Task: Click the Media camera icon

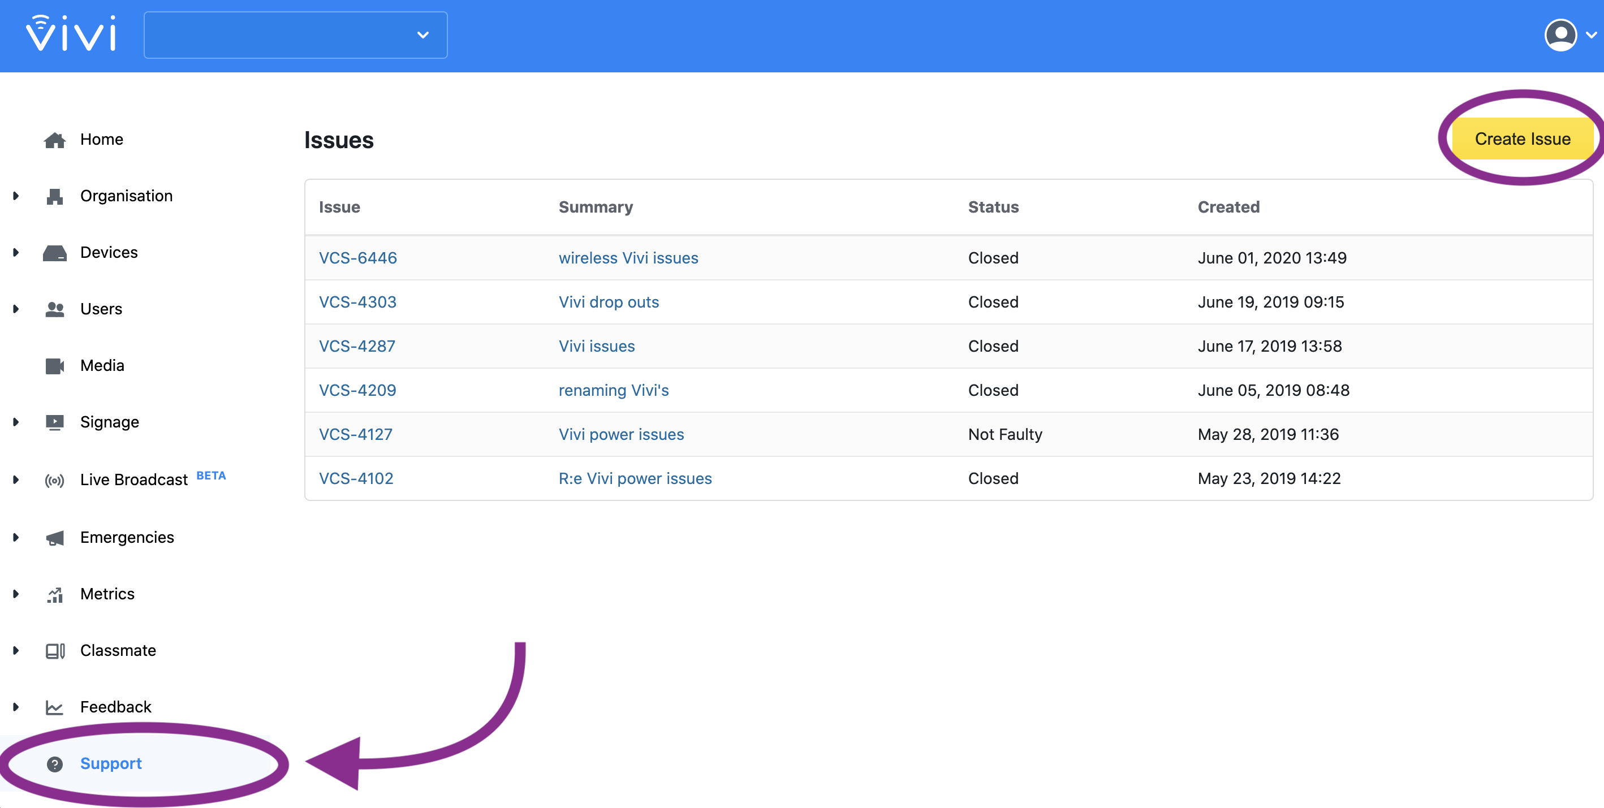Action: coord(55,366)
